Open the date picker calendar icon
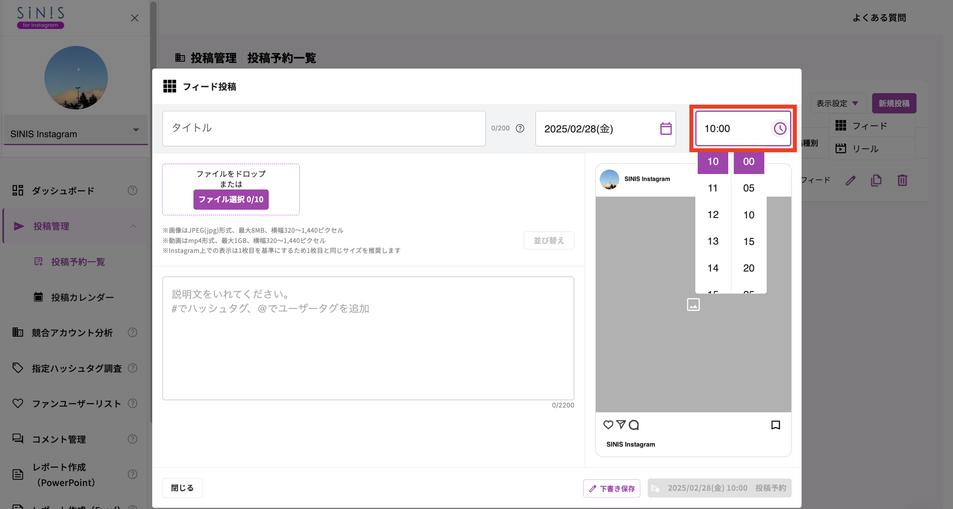The image size is (953, 509). point(666,128)
